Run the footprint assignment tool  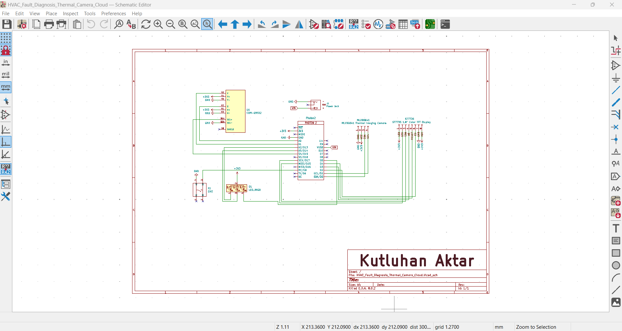[x=390, y=24]
